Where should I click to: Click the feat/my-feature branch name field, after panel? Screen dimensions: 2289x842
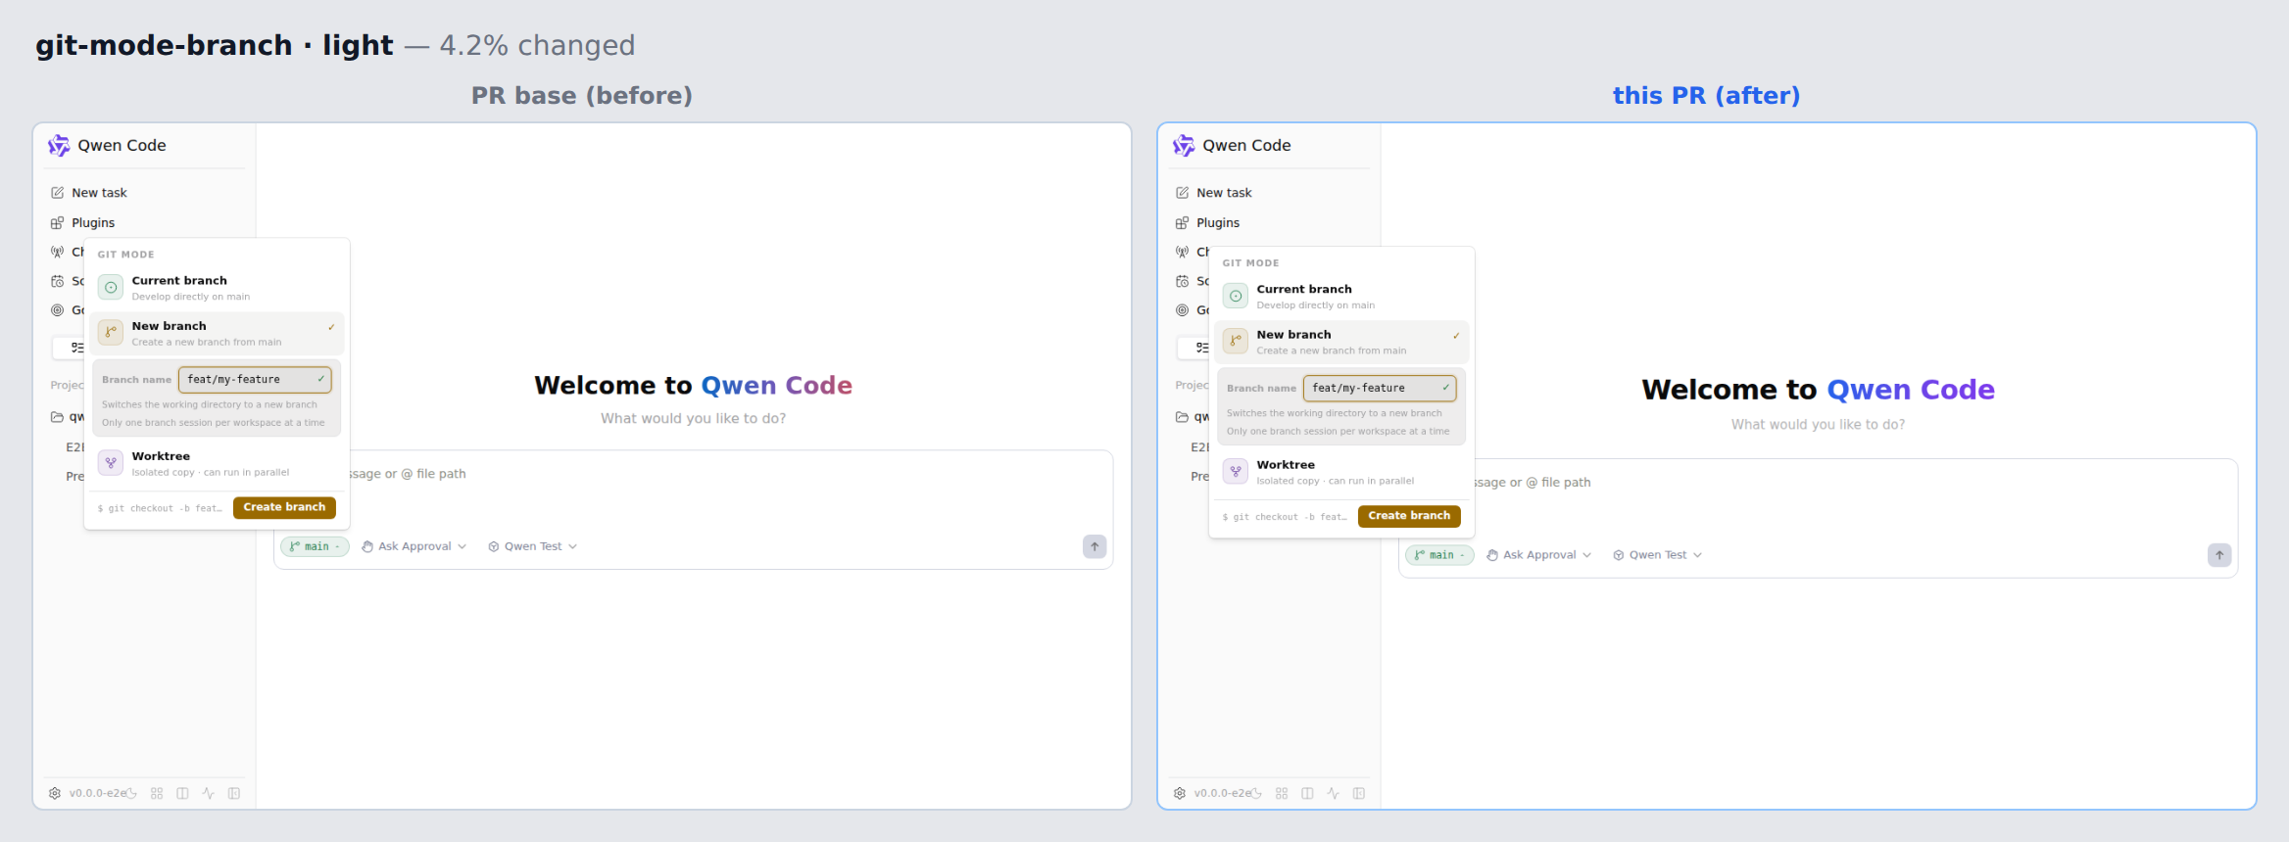(x=1380, y=389)
